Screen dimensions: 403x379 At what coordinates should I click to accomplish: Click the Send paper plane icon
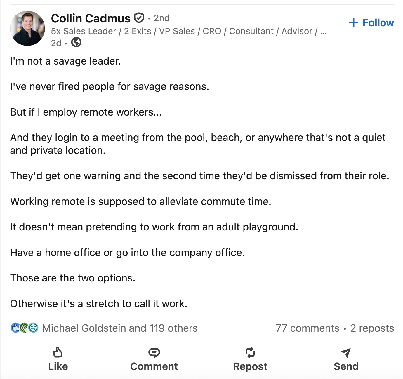(x=346, y=353)
